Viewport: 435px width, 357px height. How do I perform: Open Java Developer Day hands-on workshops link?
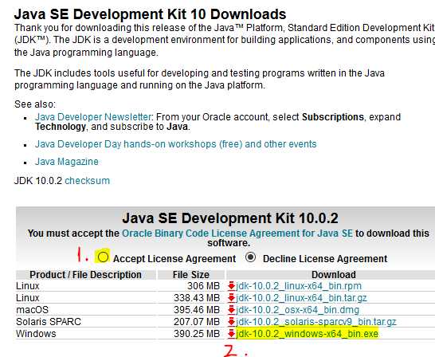tap(175, 144)
